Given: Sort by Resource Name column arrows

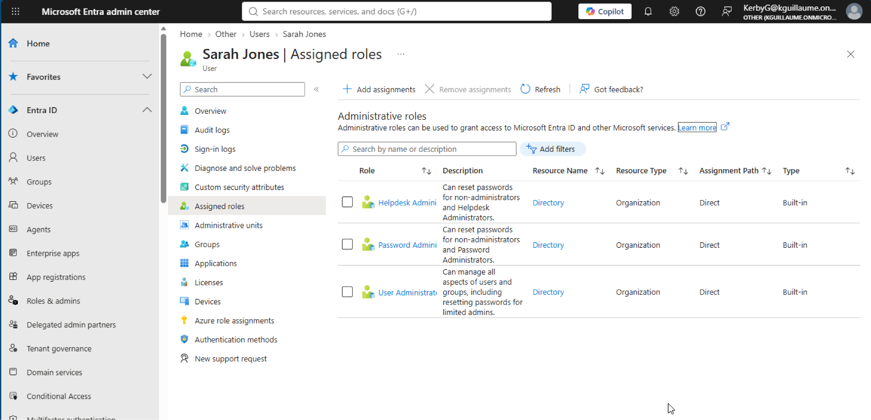Looking at the screenshot, I should click(x=600, y=171).
